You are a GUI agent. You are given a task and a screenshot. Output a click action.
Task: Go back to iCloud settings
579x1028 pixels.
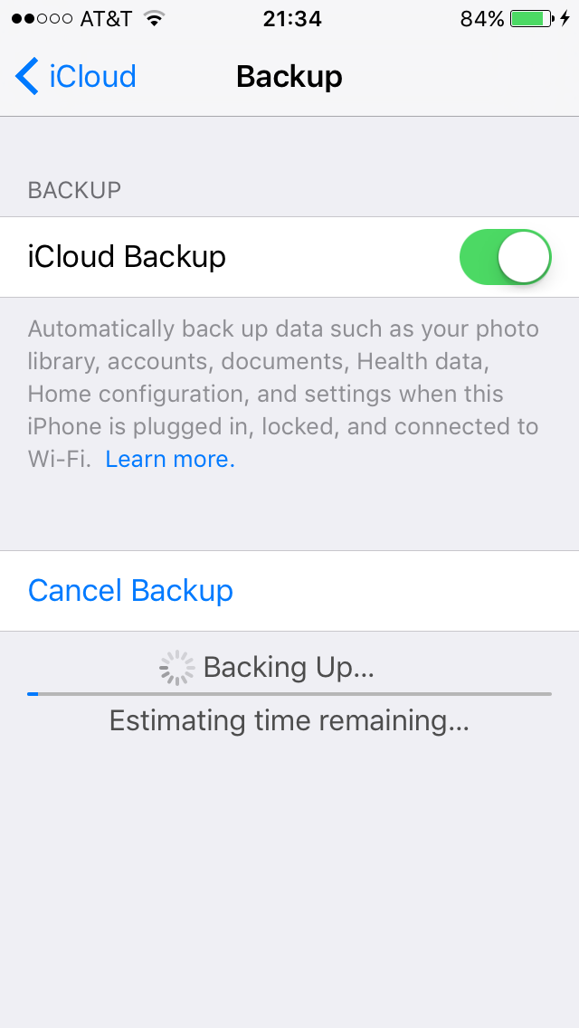click(x=75, y=76)
